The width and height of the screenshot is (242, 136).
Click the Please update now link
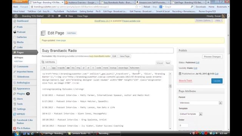click(x=131, y=21)
